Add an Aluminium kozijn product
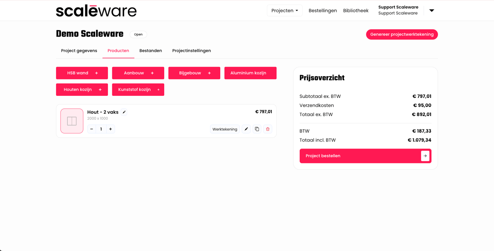This screenshot has width=494, height=251. point(250,73)
